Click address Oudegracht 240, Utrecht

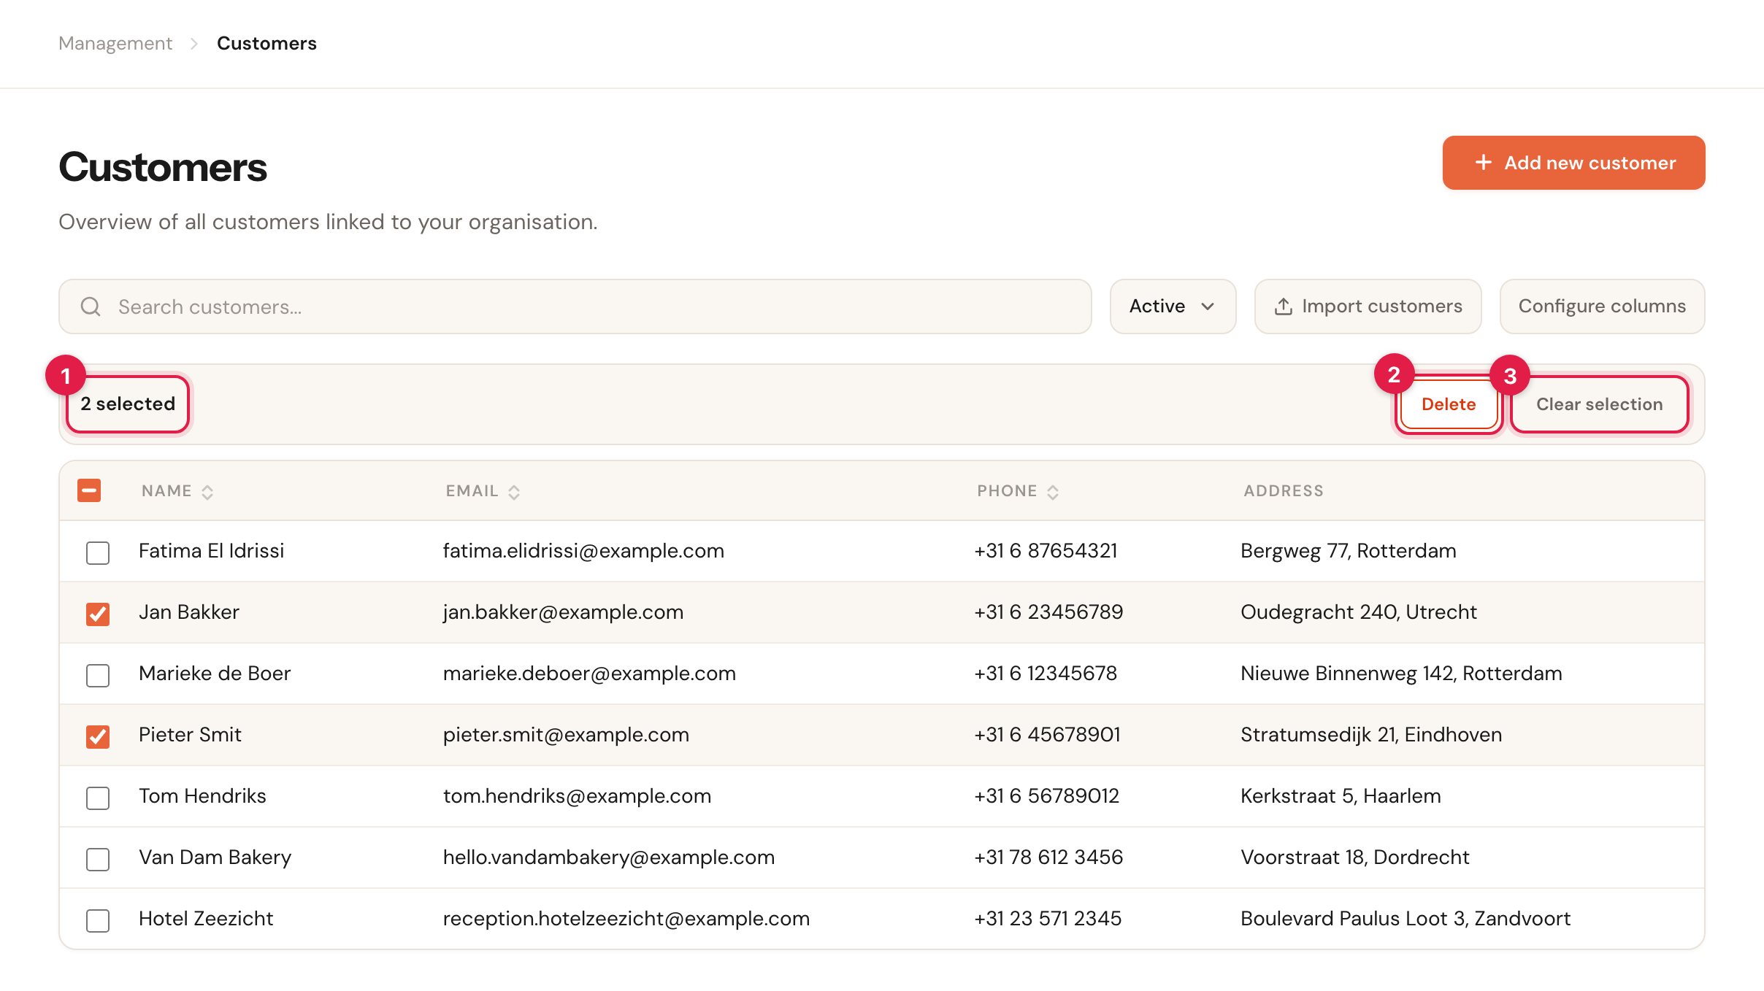1359,612
